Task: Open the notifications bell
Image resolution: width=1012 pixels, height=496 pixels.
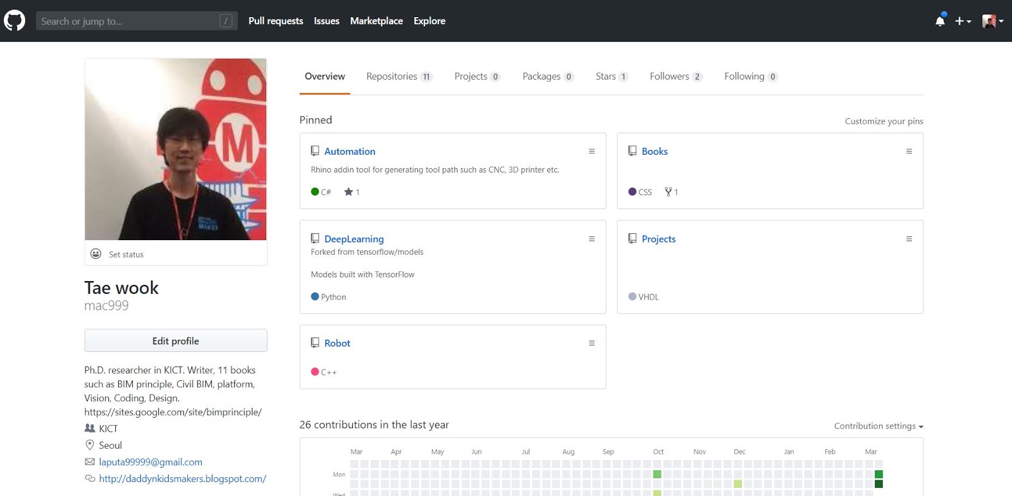Action: (940, 21)
